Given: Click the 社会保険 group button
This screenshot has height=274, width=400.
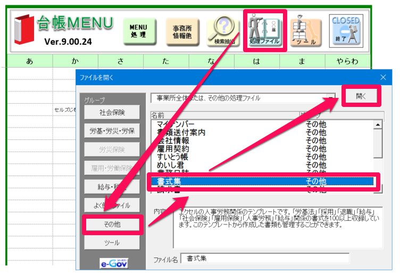Looking at the screenshot, I should tap(112, 112).
